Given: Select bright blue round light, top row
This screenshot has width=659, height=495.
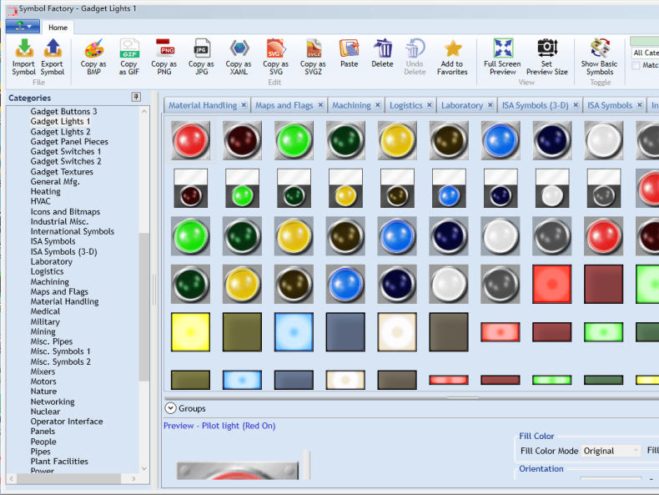Looking at the screenshot, I should coord(501,140).
